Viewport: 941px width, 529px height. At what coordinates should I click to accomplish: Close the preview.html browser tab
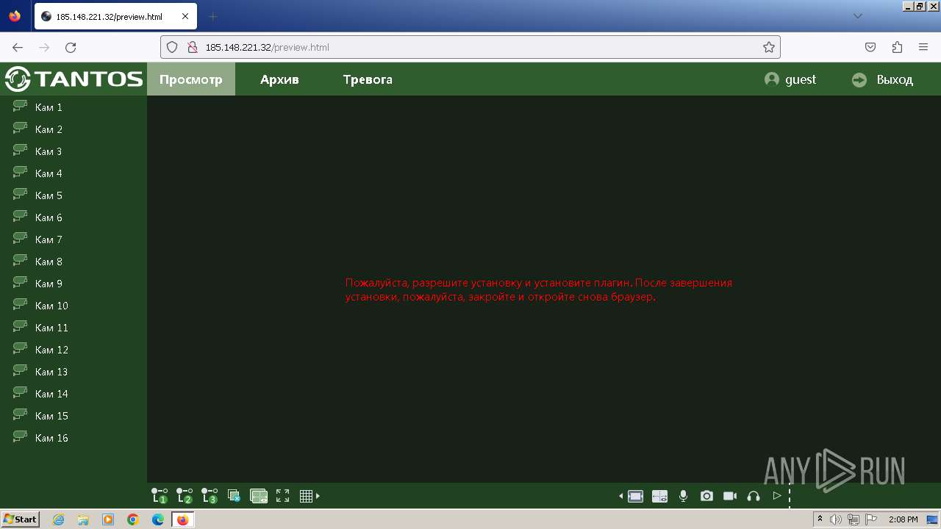[x=185, y=16]
